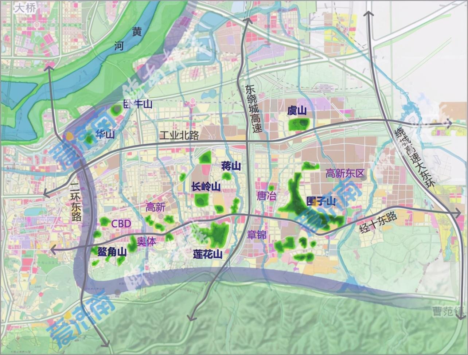Click the 虞山 mountain label
The height and width of the screenshot is (355, 468).
(x=297, y=111)
